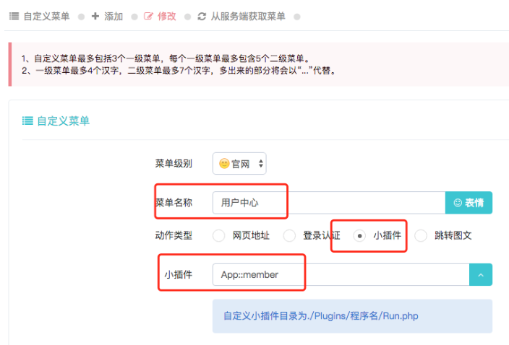Click the chevron-up icon beside 小插件 field
509x345 pixels.
[481, 275]
